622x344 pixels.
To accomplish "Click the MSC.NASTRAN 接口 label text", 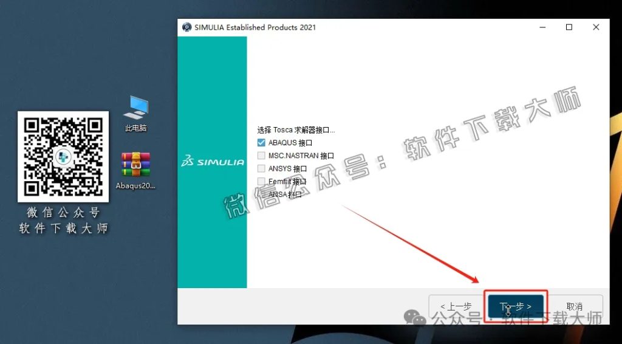I will click(x=301, y=156).
